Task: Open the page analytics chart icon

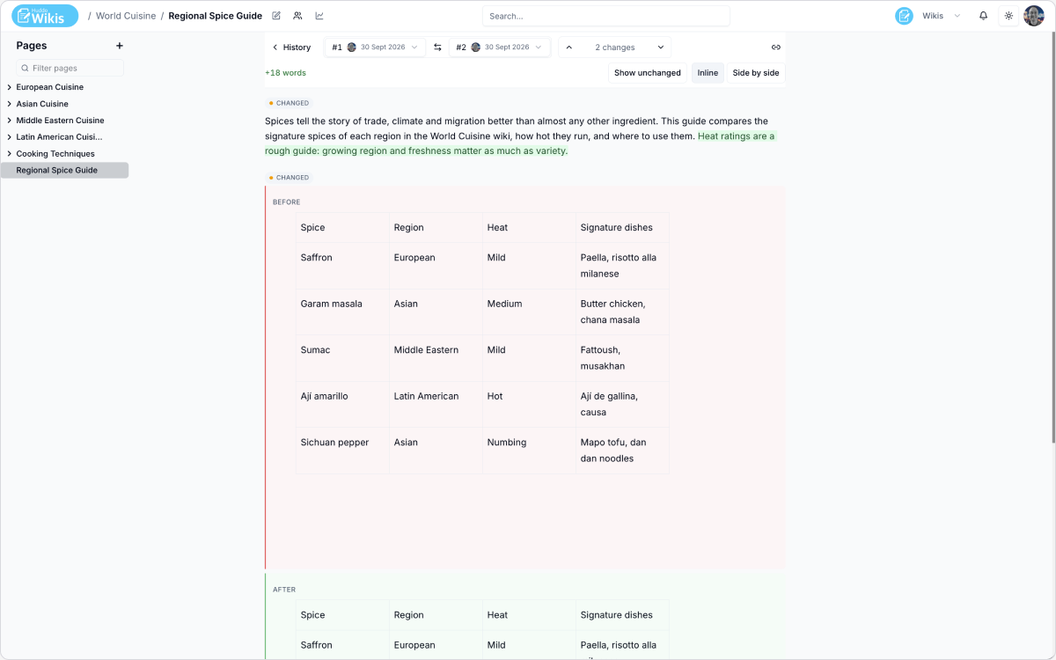Action: [319, 16]
